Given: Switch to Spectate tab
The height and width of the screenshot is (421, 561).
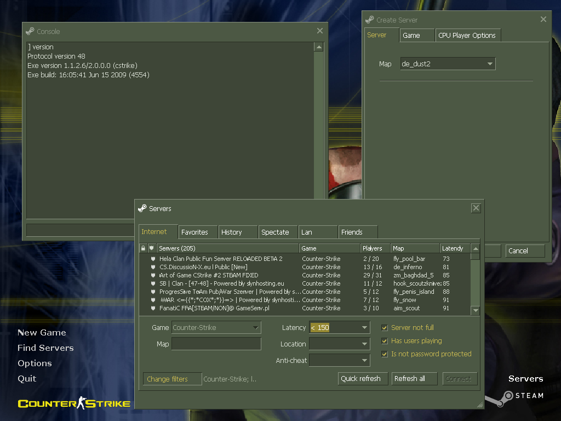Looking at the screenshot, I should coord(278,232).
